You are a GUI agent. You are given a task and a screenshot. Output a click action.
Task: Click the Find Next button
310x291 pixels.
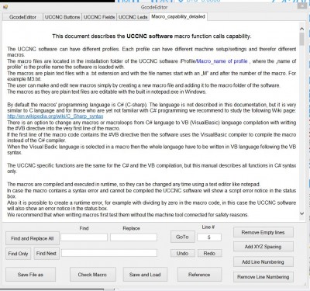click(46, 254)
